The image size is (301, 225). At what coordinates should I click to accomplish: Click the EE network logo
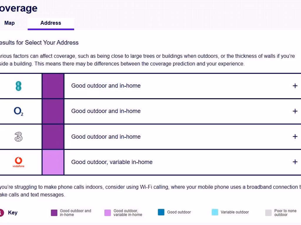(18, 86)
